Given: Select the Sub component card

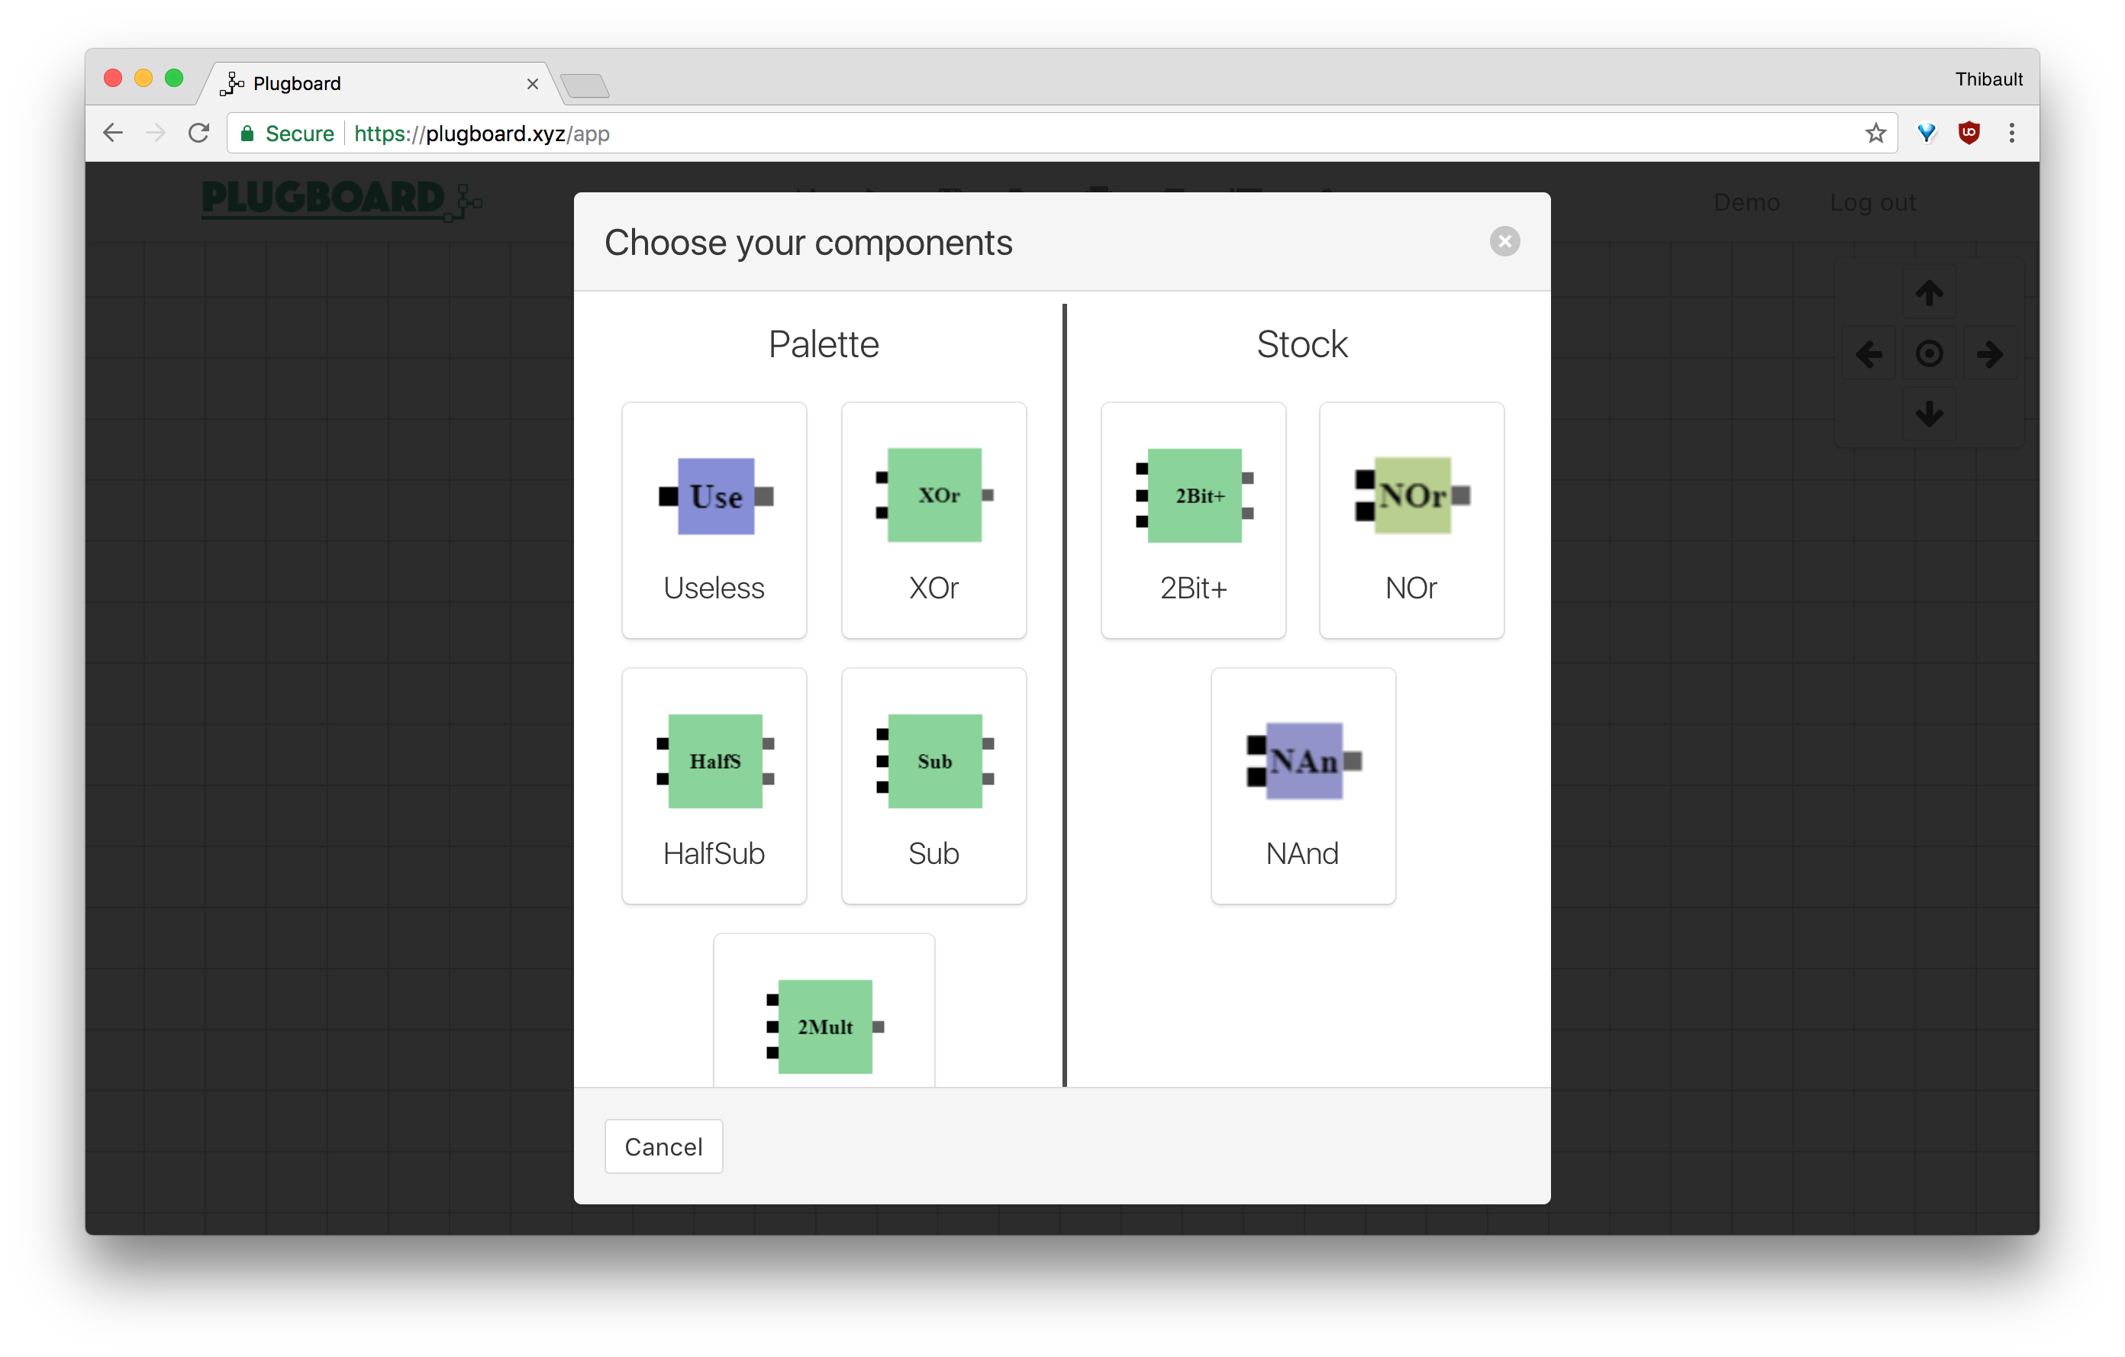Looking at the screenshot, I should pyautogui.click(x=933, y=785).
